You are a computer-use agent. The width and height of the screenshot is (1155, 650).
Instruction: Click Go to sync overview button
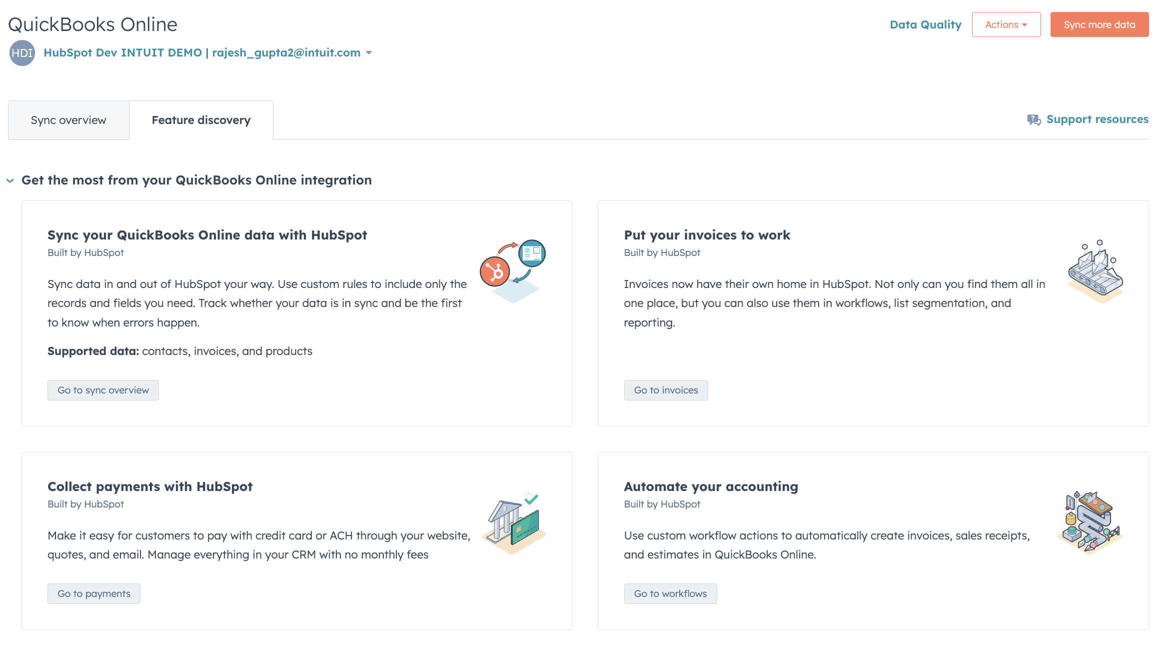[103, 389]
